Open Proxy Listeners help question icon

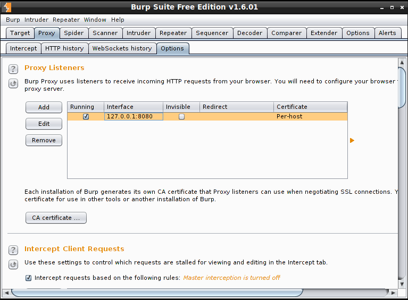pyautogui.click(x=13, y=69)
